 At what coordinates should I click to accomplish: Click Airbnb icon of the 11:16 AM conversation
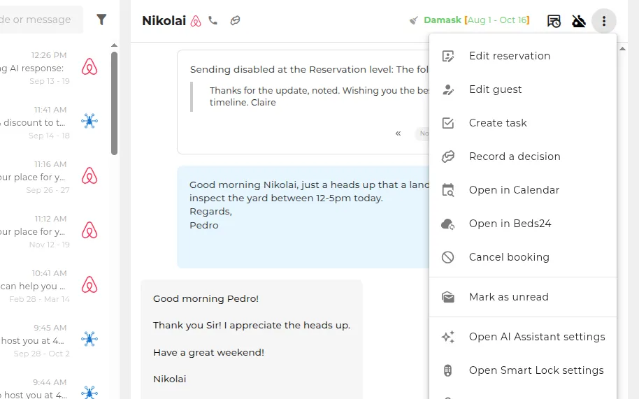point(89,176)
